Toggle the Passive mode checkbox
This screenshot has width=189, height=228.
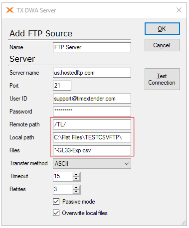(56, 202)
